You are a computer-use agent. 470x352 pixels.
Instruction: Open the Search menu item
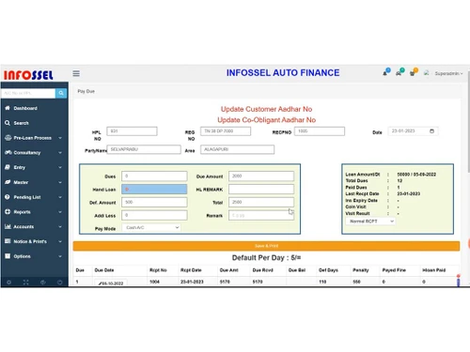[35, 123]
